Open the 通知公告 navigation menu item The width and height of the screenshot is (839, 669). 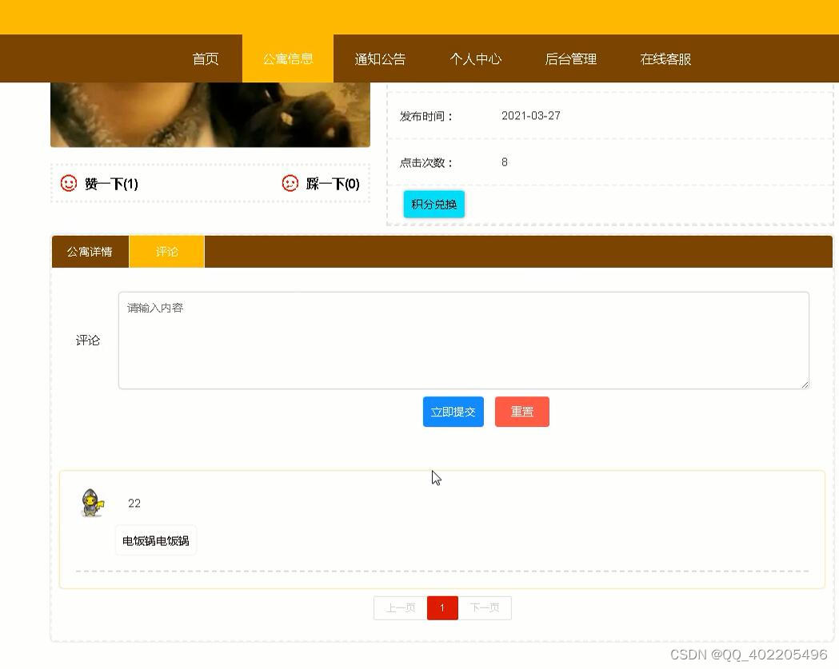(x=380, y=58)
